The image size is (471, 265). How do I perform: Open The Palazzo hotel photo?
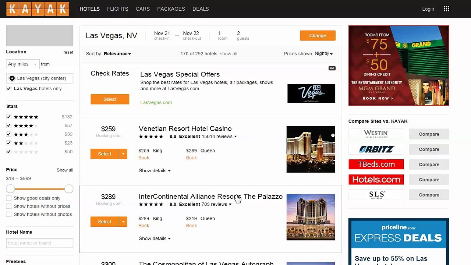pos(311,217)
